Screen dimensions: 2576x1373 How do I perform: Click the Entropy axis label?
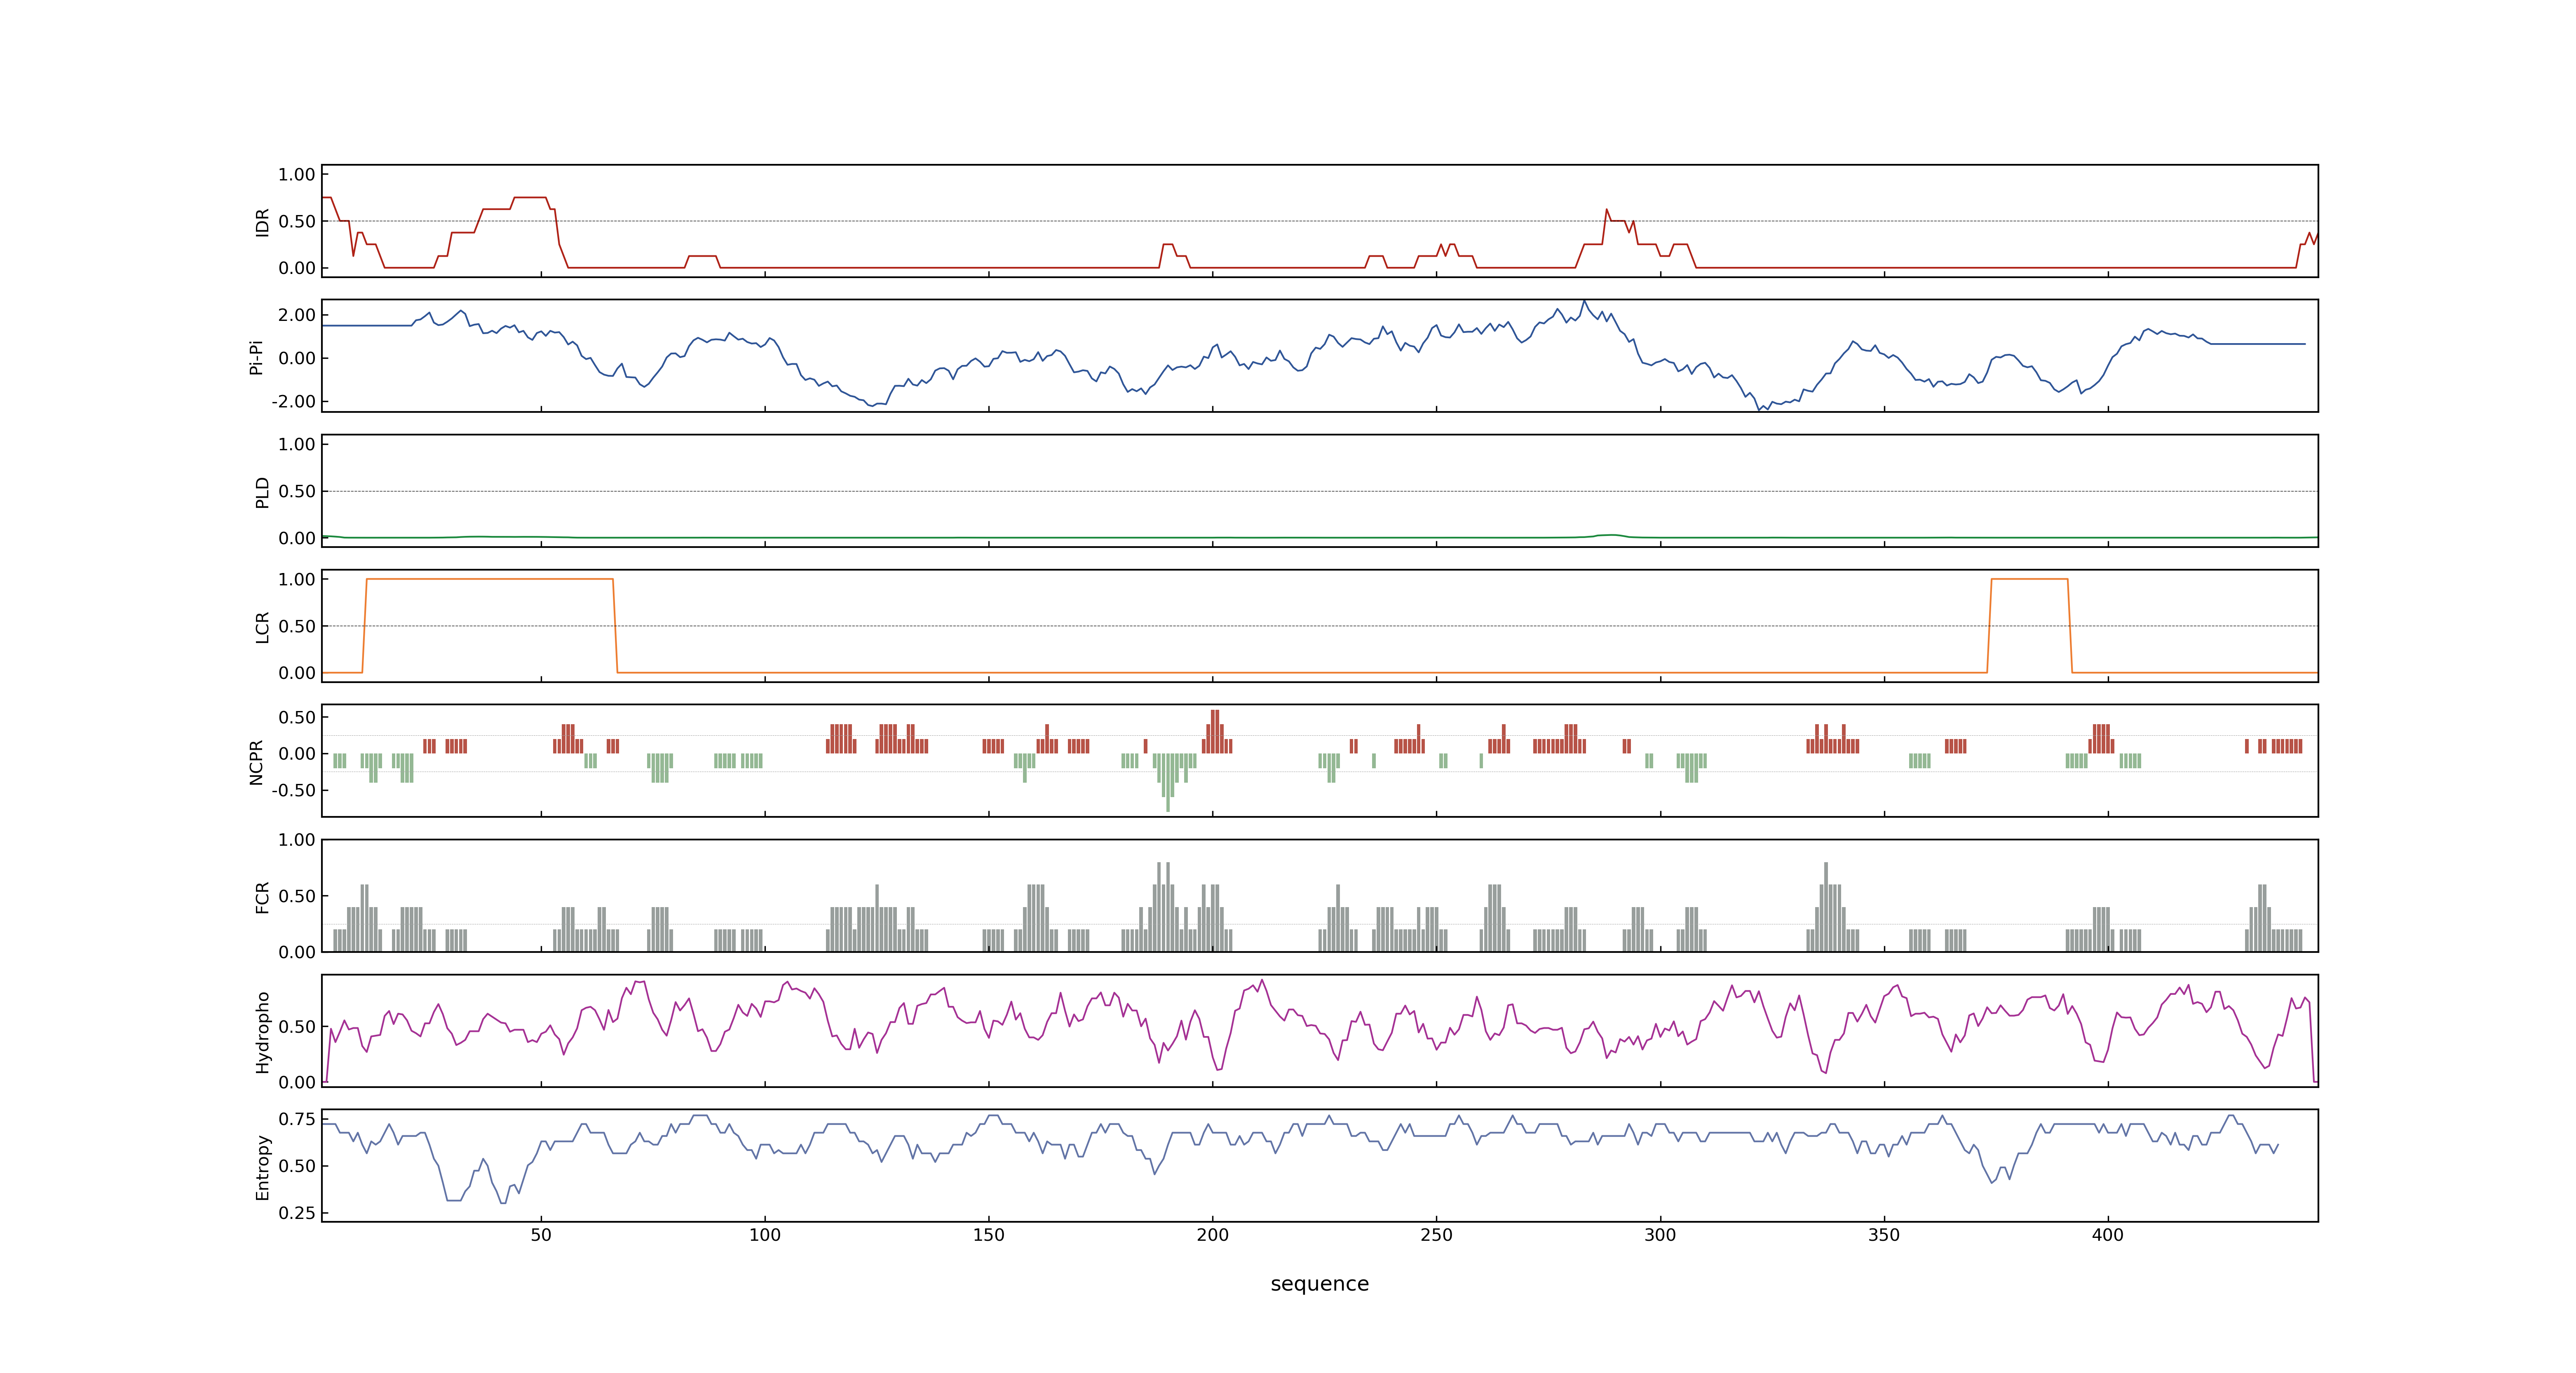tap(262, 1167)
